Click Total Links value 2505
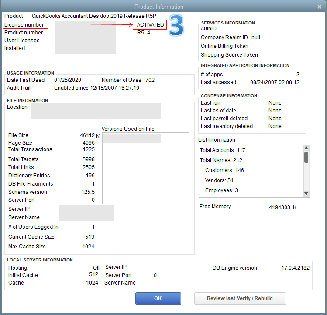The height and width of the screenshot is (315, 327). pyautogui.click(x=89, y=167)
